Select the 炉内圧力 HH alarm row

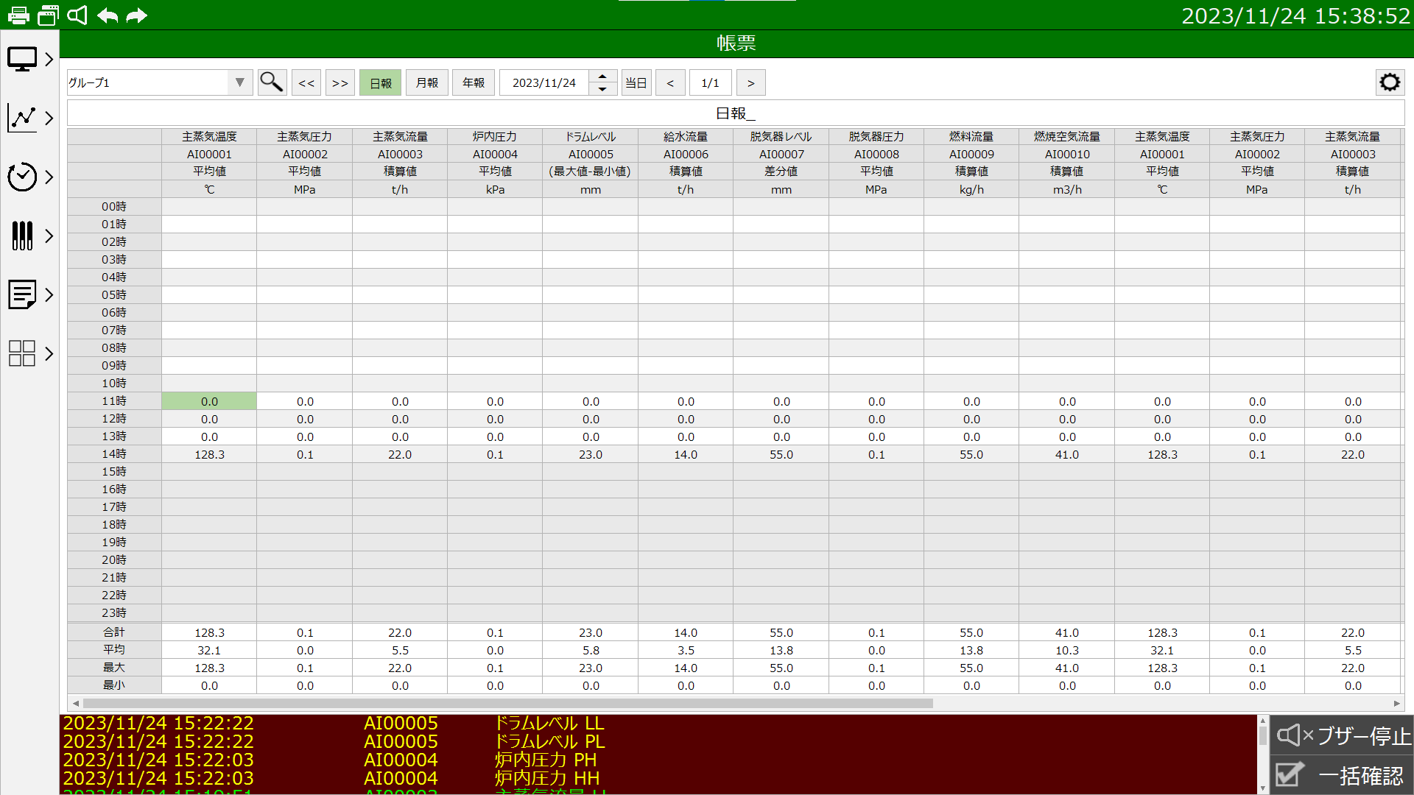658,778
